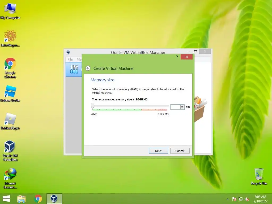Open DataWagon desktop shortcut
This screenshot has height=204, width=272.
pos(10,39)
